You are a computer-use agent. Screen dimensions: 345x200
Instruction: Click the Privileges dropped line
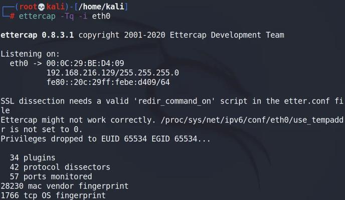click(x=105, y=139)
